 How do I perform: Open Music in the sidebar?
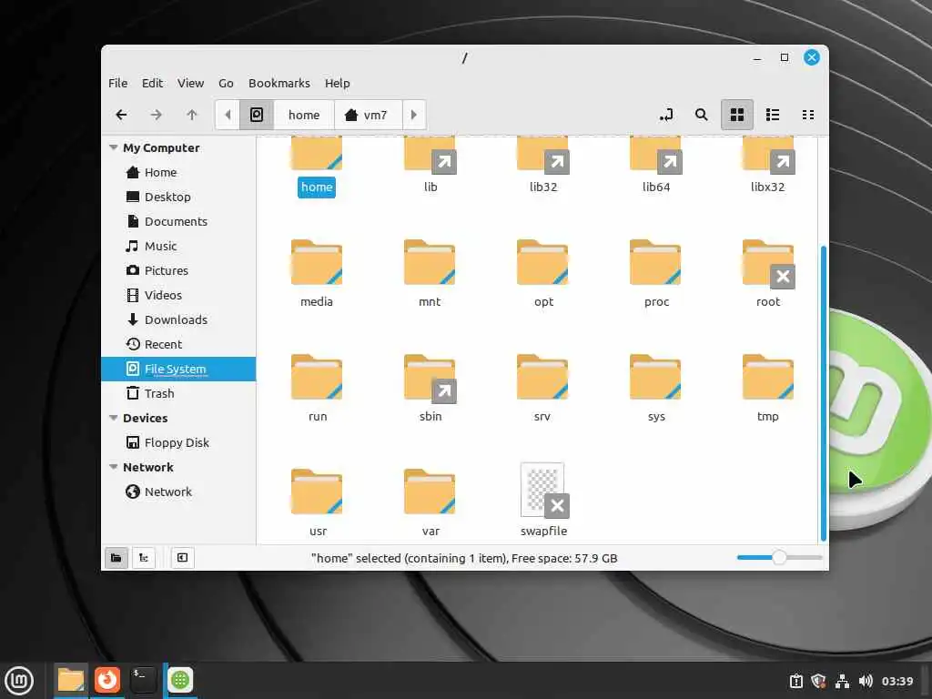(x=178, y=246)
